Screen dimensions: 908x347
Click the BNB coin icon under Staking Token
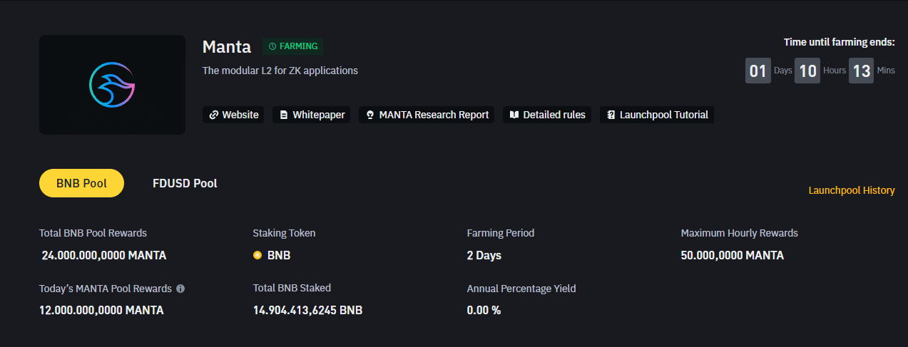(257, 255)
